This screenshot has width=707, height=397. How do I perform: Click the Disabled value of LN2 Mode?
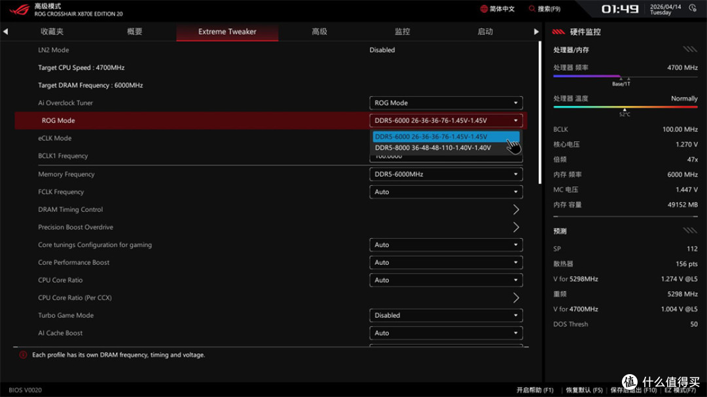click(x=382, y=50)
